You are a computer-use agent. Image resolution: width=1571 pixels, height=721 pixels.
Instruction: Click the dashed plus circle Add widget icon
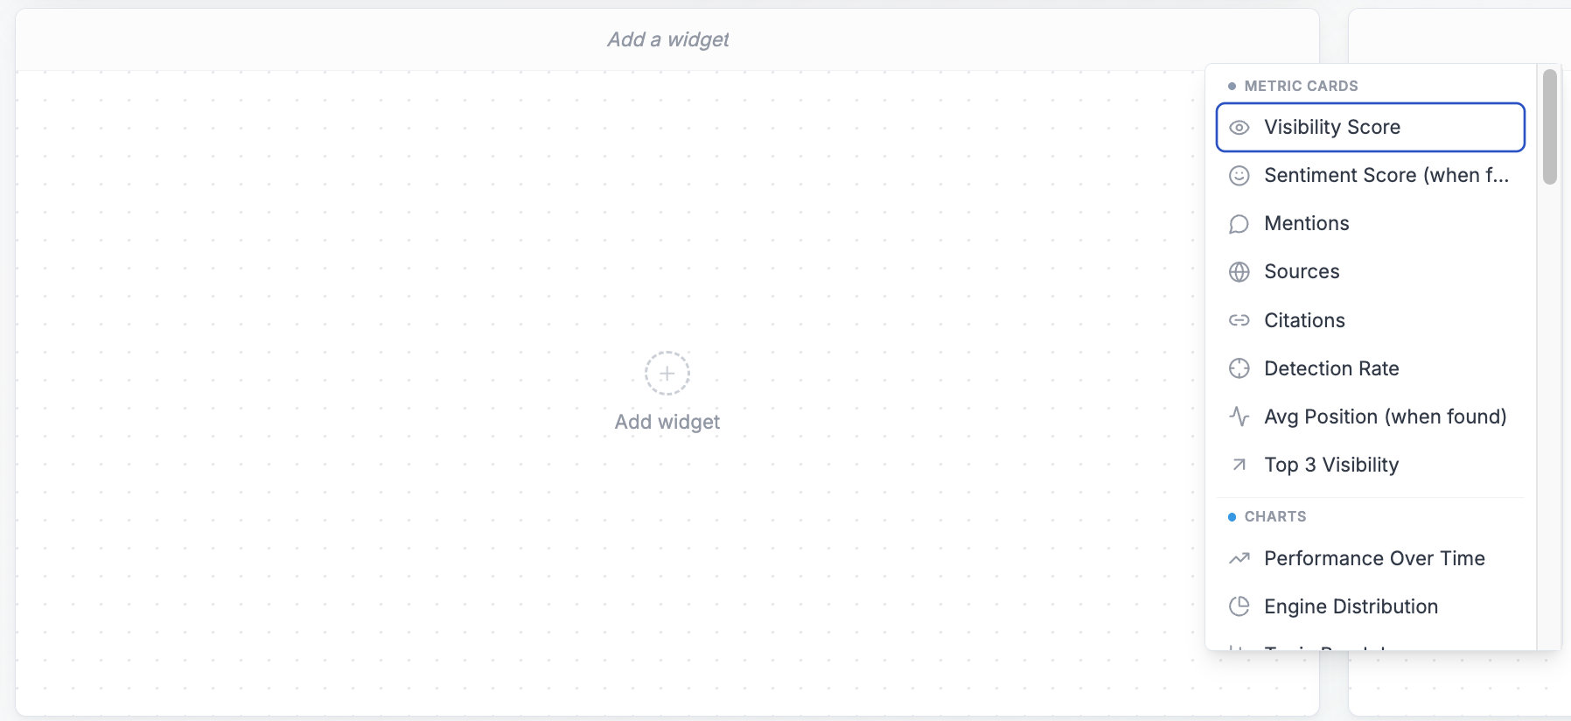pos(667,374)
